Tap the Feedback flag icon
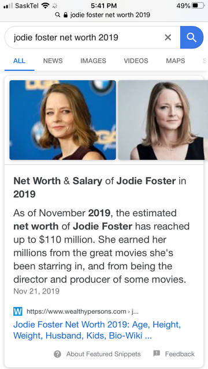 [157, 353]
